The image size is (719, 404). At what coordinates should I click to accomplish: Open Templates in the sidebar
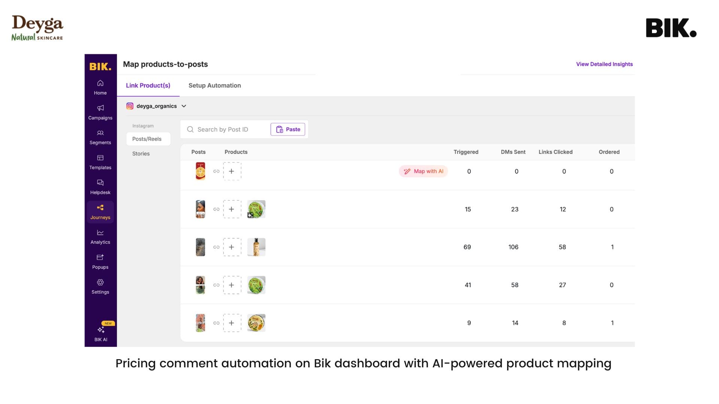[100, 162]
